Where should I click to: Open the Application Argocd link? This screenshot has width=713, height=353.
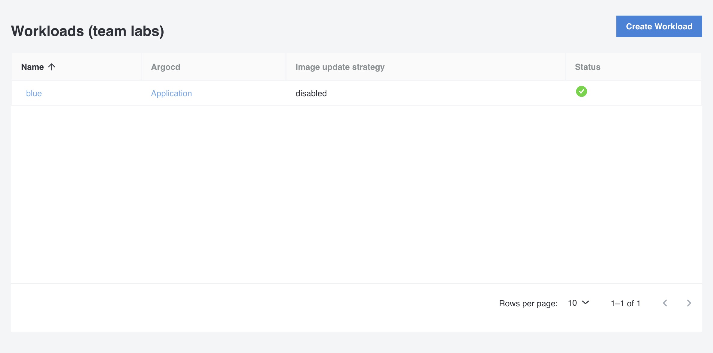pos(171,93)
